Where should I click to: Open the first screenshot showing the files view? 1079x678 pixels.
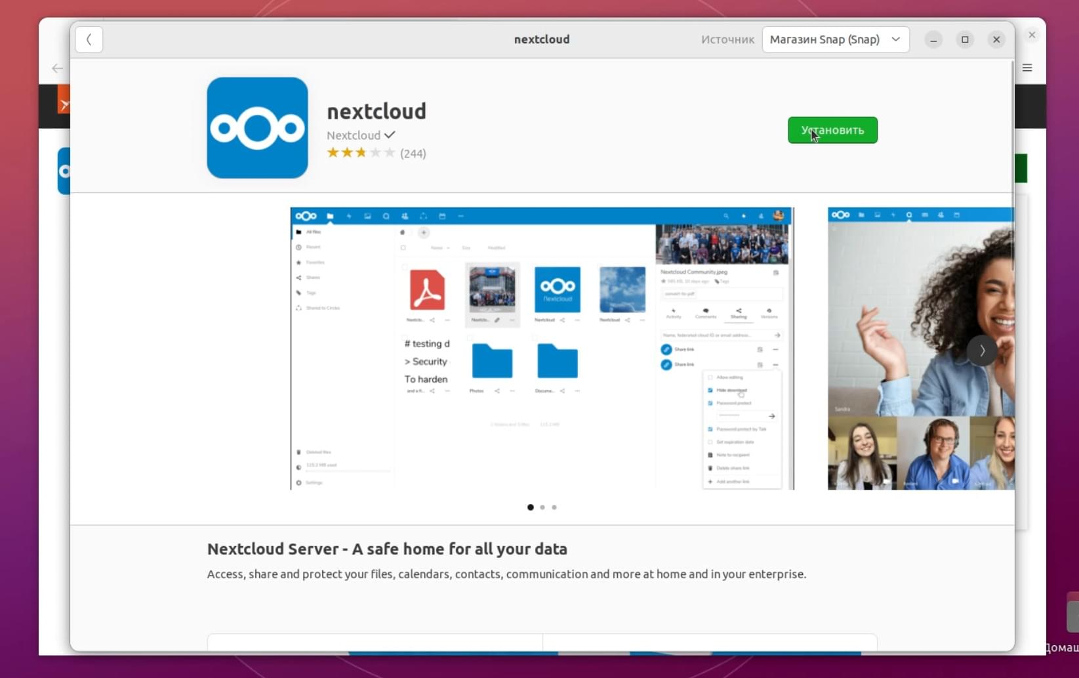coord(542,349)
